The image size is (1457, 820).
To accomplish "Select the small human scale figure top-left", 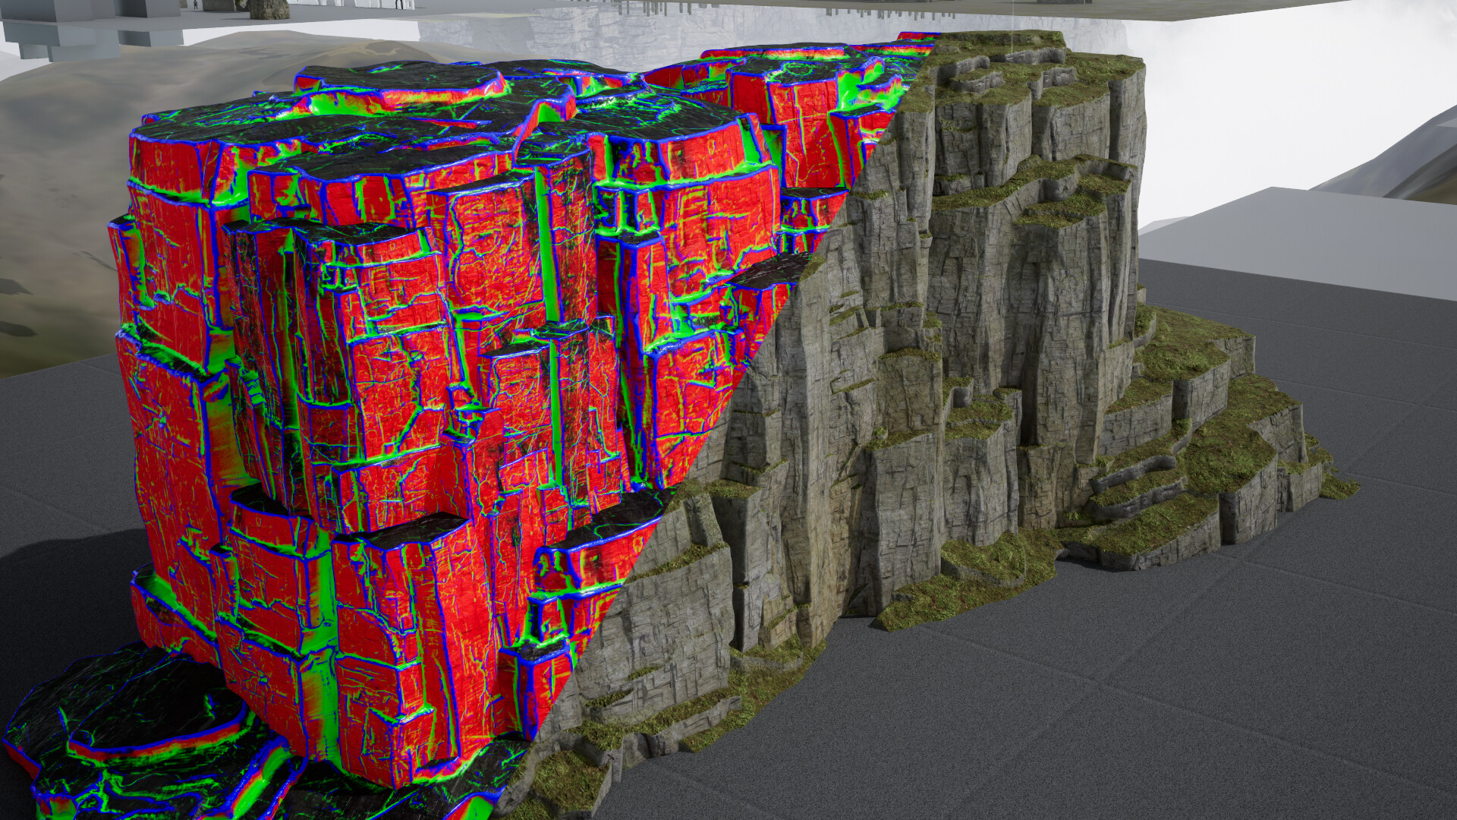I will point(195,4).
